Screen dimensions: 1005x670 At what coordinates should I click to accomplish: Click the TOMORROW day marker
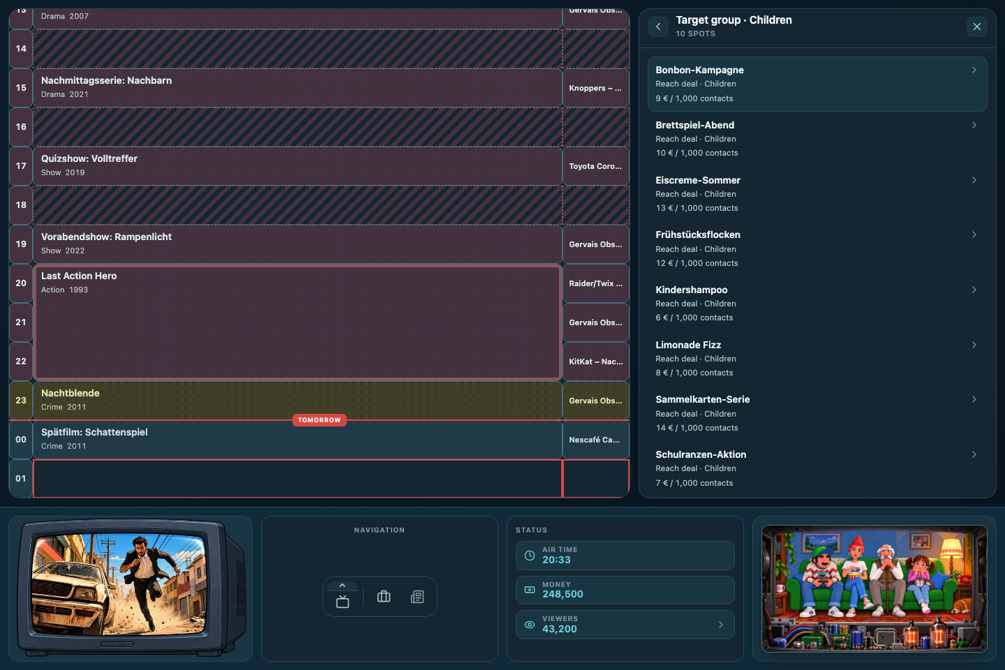[319, 420]
